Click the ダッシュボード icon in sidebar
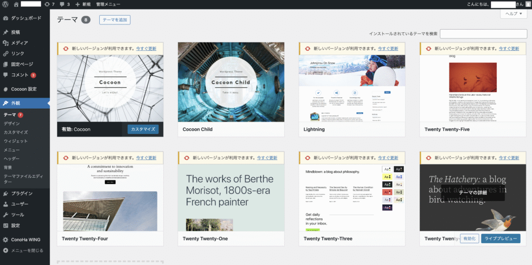Screen dimensions: 532x265 [6, 18]
